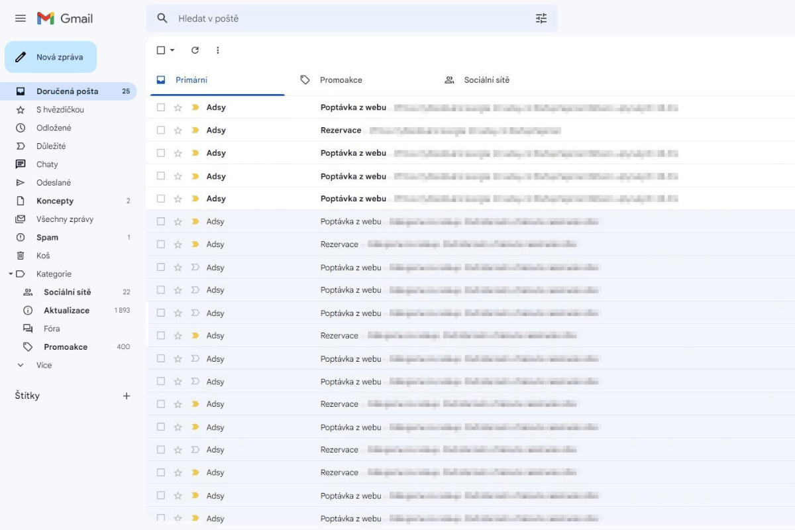Screen dimensions: 795x530
Task: Open the first non-bold 'Rezervace' email
Action: (x=339, y=244)
